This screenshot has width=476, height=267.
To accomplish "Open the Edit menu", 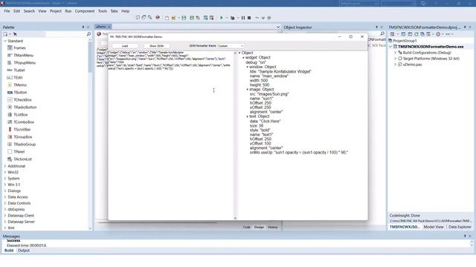I will (16, 11).
